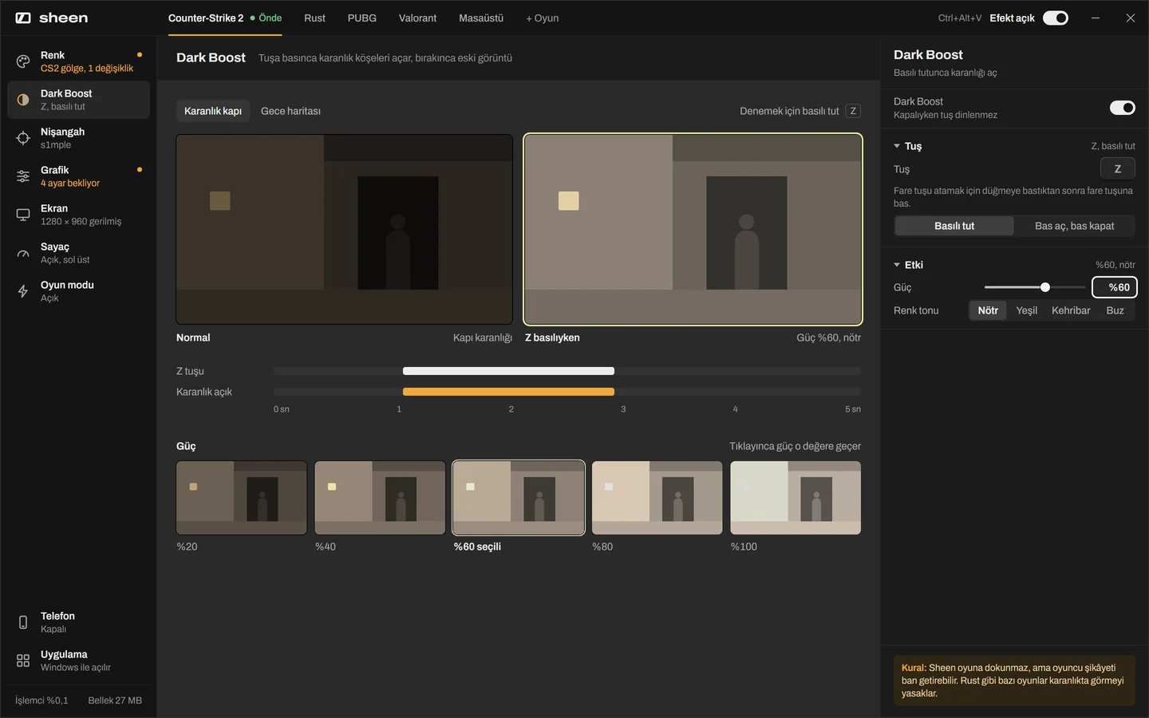Click the %60 power value field

tap(1114, 287)
